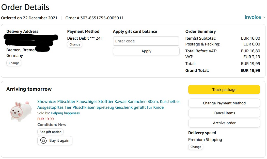Apply the gift card balance
Viewport: 267px width, 159px height.
[x=146, y=51]
